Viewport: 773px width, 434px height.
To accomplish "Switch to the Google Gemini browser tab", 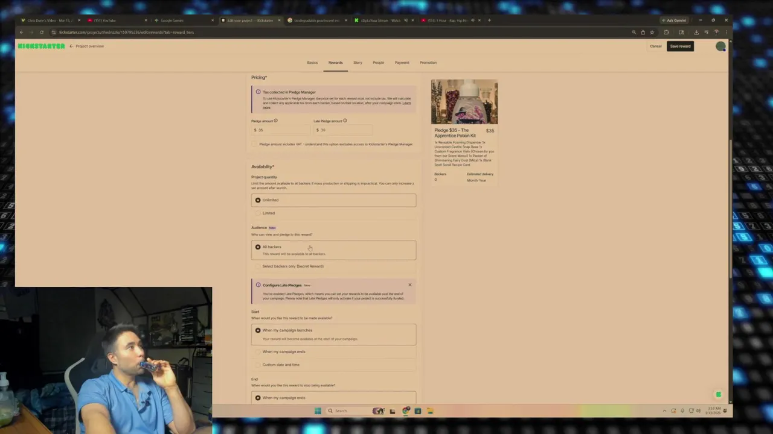I will pyautogui.click(x=183, y=20).
